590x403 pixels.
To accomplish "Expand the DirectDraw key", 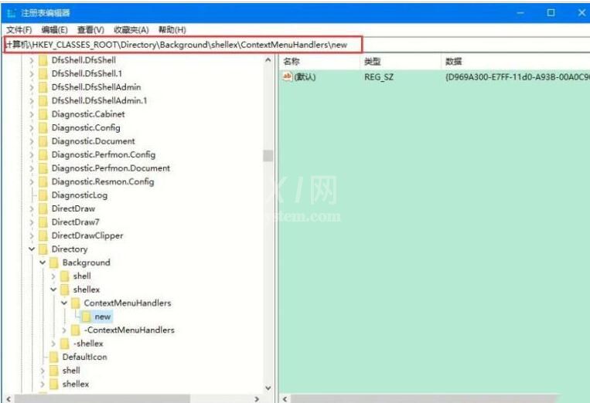I will click(32, 208).
